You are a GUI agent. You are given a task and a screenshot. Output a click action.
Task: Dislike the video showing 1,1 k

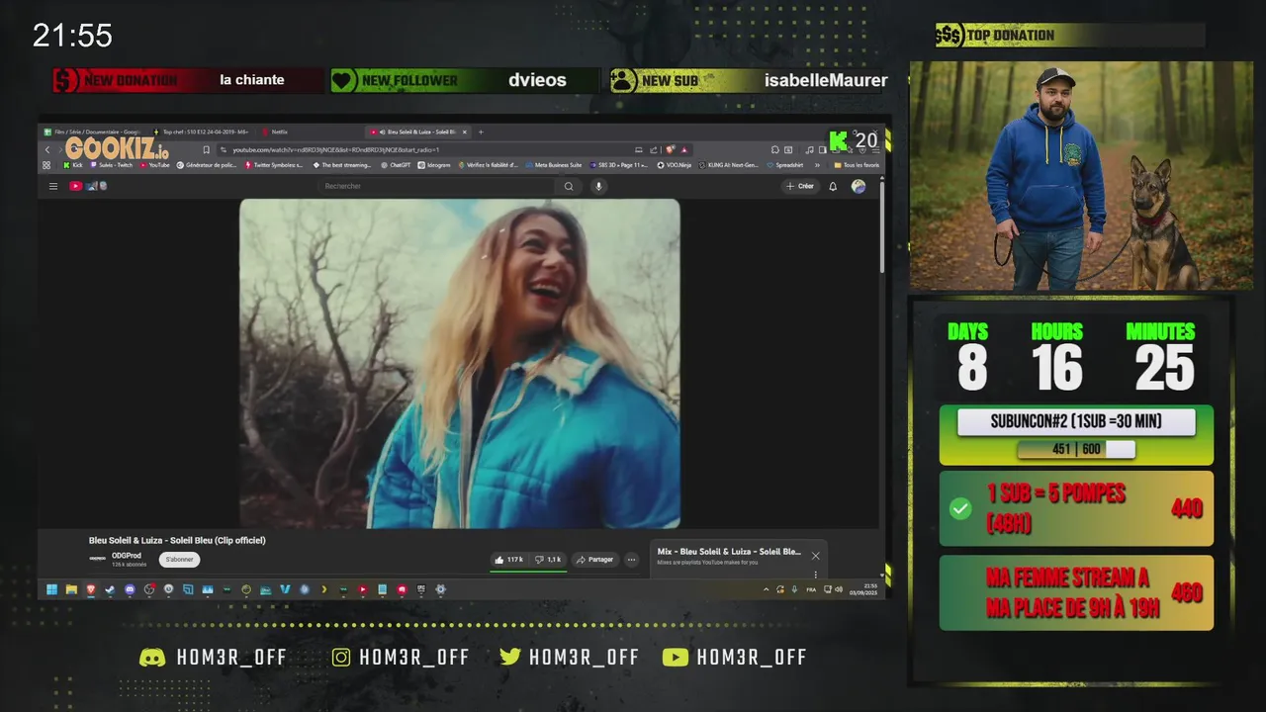tap(549, 560)
